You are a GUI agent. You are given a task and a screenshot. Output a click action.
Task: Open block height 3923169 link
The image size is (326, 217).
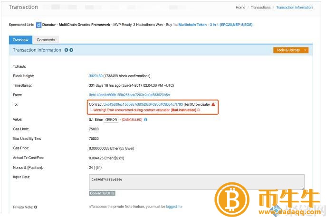(x=96, y=76)
